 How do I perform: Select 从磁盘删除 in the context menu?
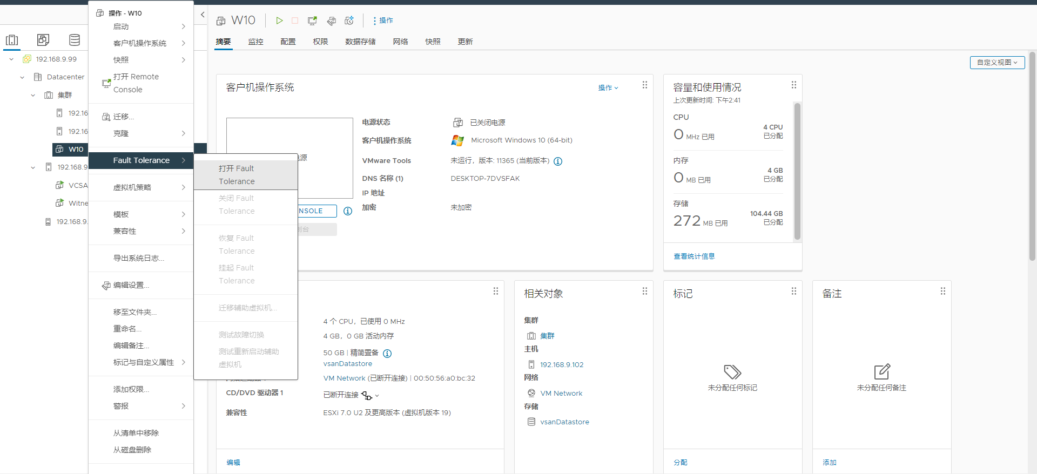pyautogui.click(x=141, y=450)
